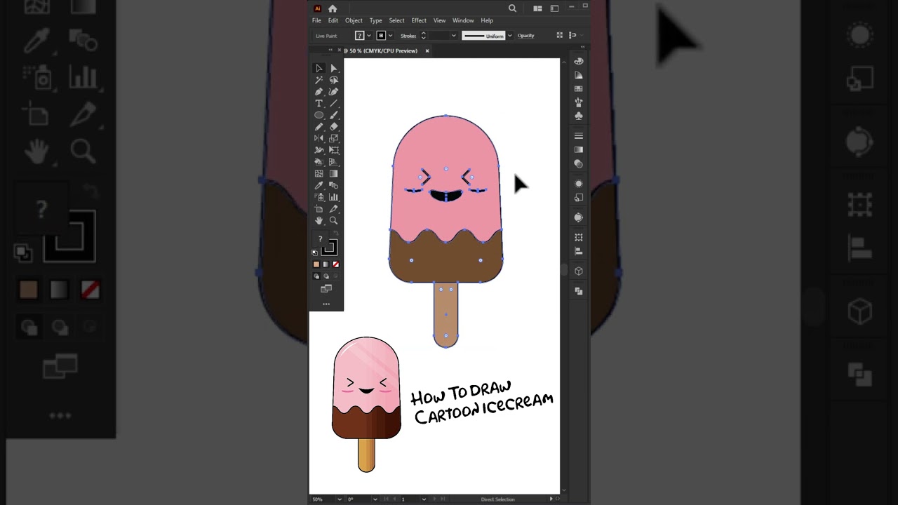
Task: Open the Stroke panel icon
Action: click(579, 136)
